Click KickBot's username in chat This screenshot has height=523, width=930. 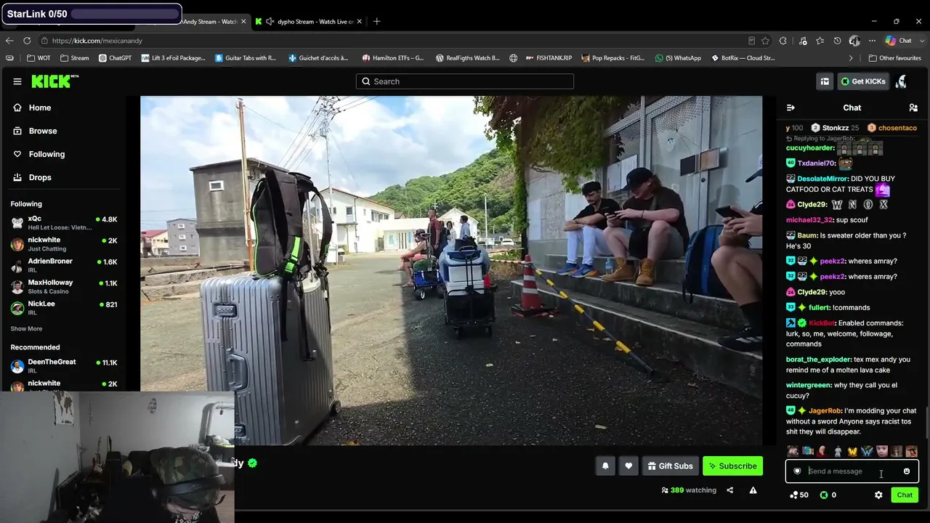tap(822, 323)
